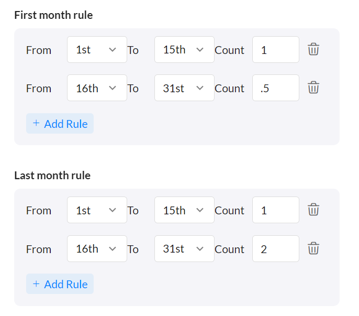This screenshot has height=316, width=359.
Task: Add Rule to Last month rule
Action: (x=60, y=284)
